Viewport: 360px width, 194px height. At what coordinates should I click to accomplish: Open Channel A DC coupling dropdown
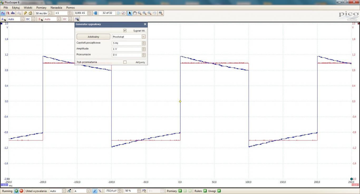33,19
